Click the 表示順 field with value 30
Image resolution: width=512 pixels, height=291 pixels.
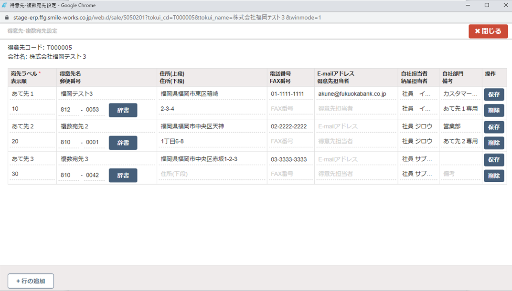click(31, 174)
